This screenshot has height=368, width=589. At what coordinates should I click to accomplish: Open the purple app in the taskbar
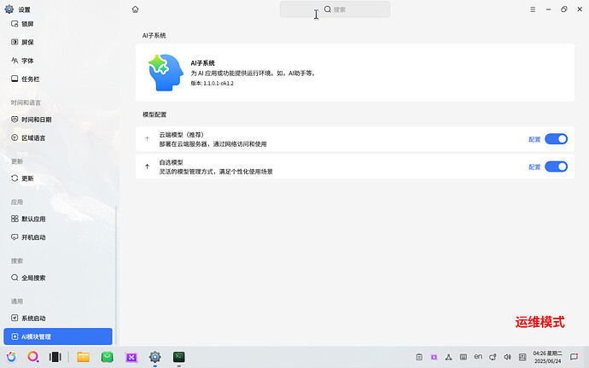131,357
